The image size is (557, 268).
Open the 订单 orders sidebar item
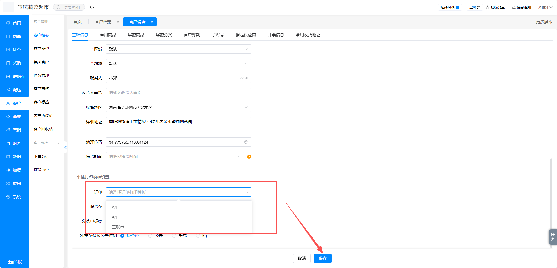tap(15, 50)
